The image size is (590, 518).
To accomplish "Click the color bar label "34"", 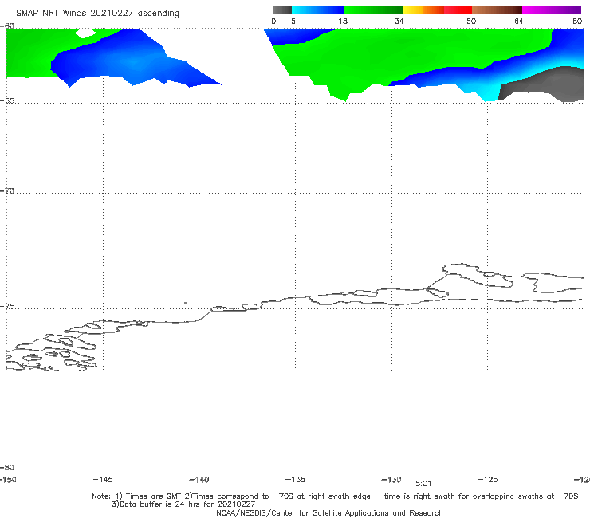I will point(399,21).
